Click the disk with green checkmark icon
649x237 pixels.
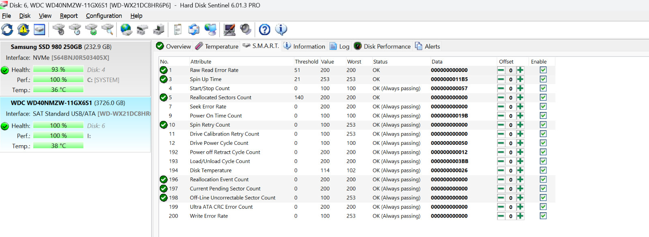[x=91, y=30]
